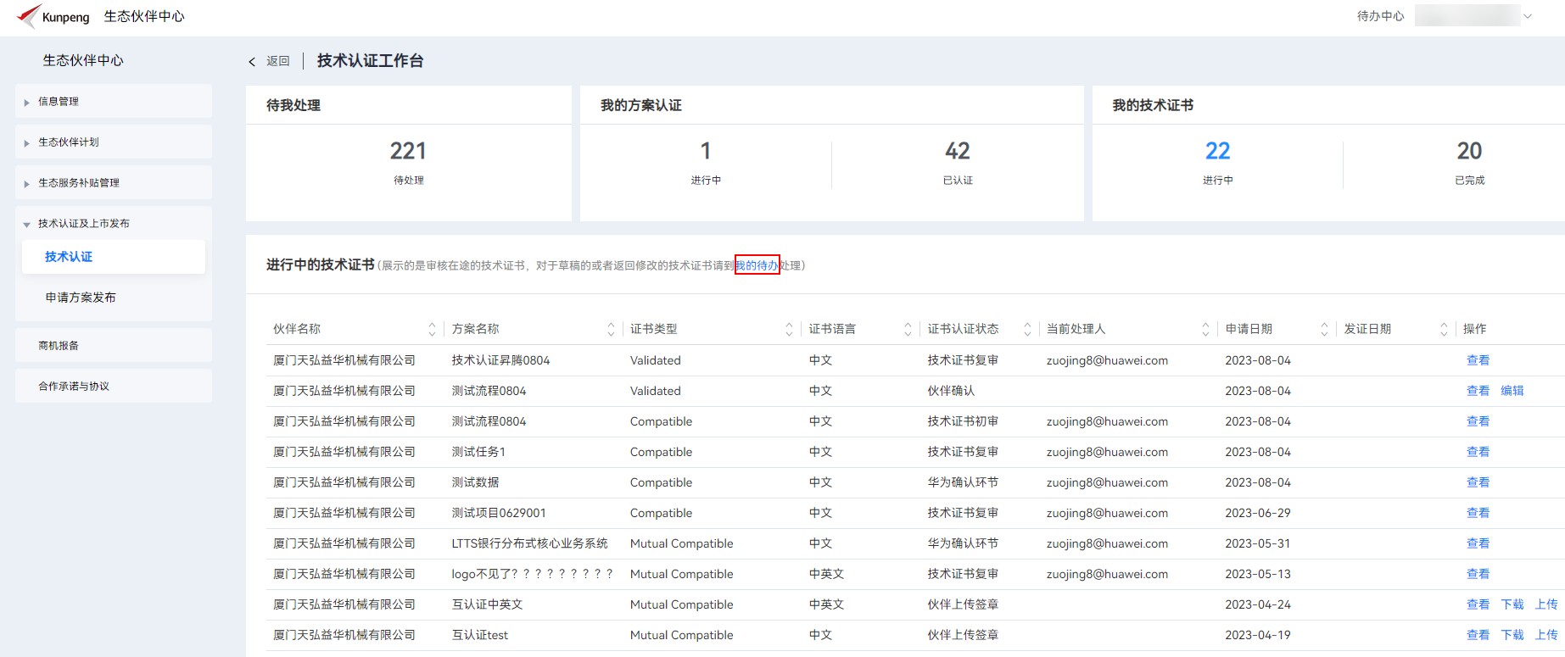This screenshot has height=657, width=1565.
Task: Sort table by 证书语言 column arrows
Action: 908,329
